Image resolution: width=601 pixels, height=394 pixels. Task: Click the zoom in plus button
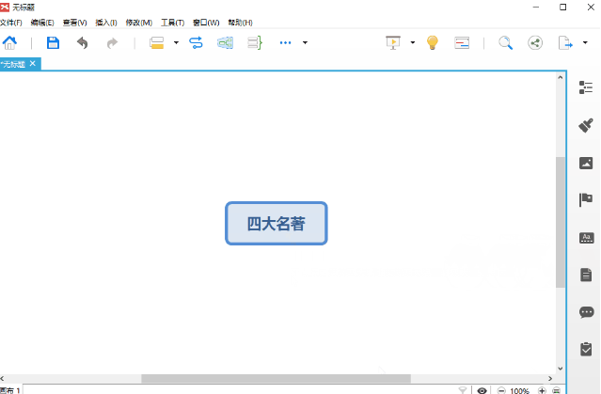click(x=542, y=389)
